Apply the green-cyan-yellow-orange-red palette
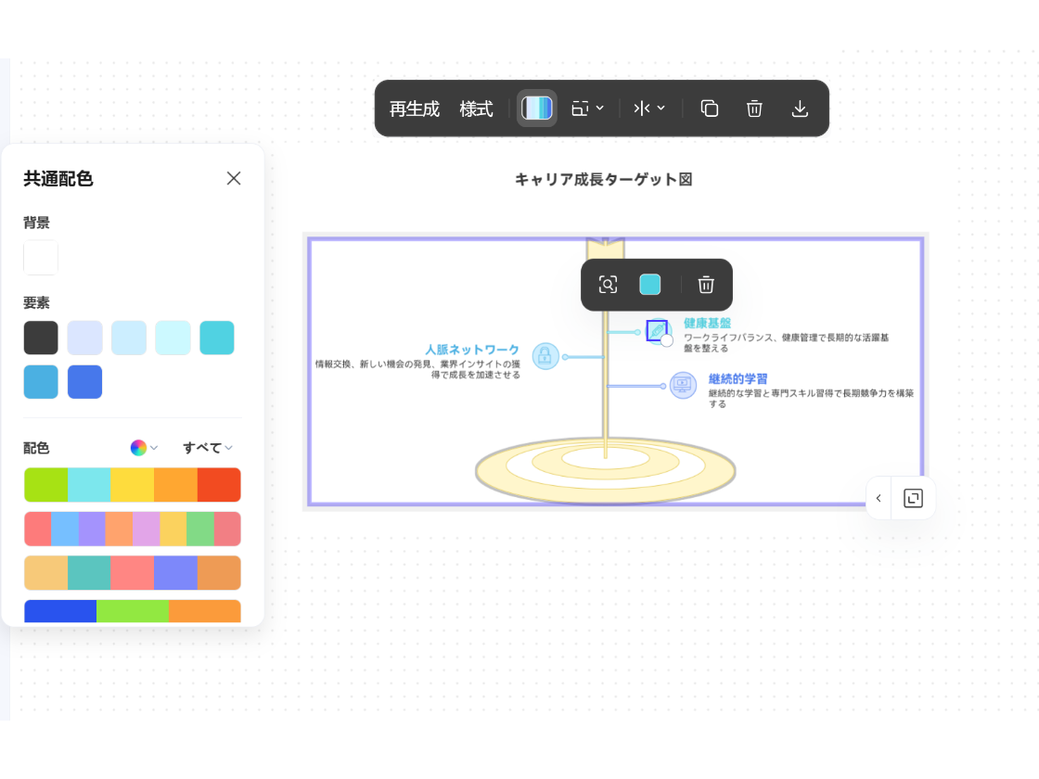This screenshot has width=1039, height=779. [x=132, y=485]
